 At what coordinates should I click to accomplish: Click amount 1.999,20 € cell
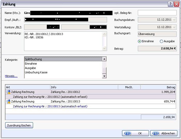tap(168, 92)
